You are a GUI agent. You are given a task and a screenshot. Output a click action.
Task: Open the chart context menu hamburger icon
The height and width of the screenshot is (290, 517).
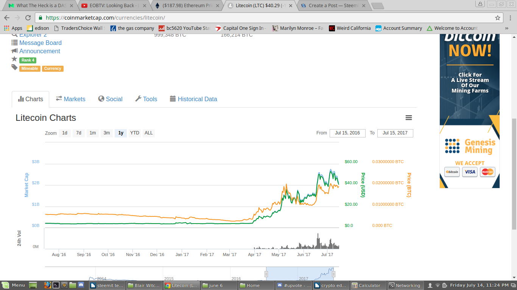pyautogui.click(x=408, y=118)
